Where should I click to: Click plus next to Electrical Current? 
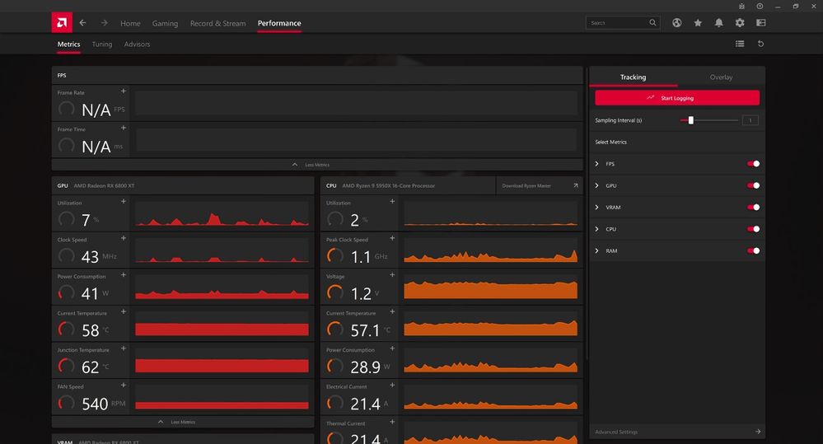(x=392, y=386)
